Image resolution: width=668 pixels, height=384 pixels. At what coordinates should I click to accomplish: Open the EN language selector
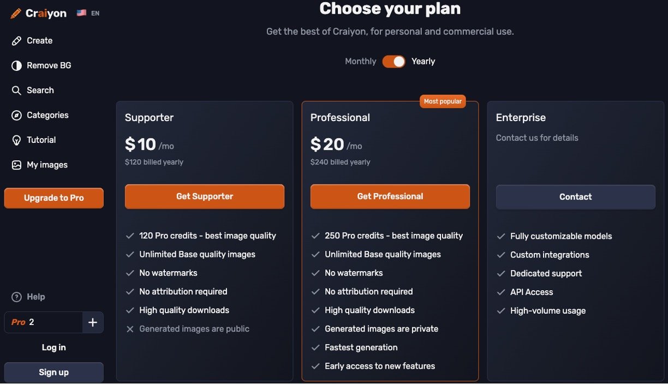click(x=88, y=13)
